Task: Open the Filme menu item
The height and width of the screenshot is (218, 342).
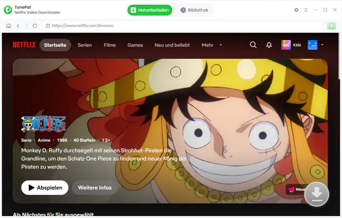Action: tap(110, 45)
